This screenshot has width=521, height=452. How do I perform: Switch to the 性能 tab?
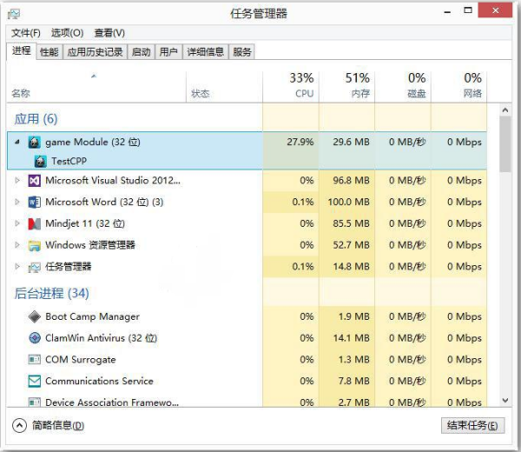point(49,52)
